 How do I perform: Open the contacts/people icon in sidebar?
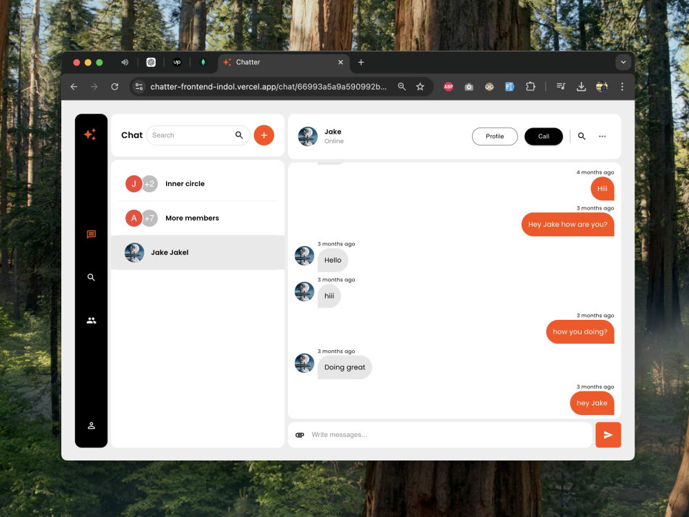92,321
